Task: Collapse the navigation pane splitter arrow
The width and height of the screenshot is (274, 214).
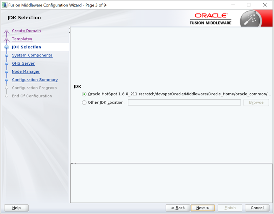Action: pos(70,28)
